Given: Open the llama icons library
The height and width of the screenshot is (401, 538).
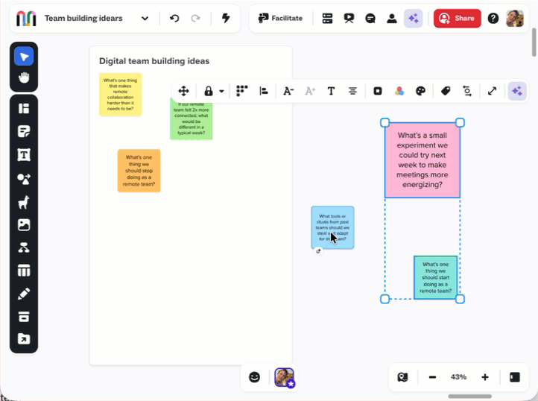Looking at the screenshot, I should pos(24,202).
